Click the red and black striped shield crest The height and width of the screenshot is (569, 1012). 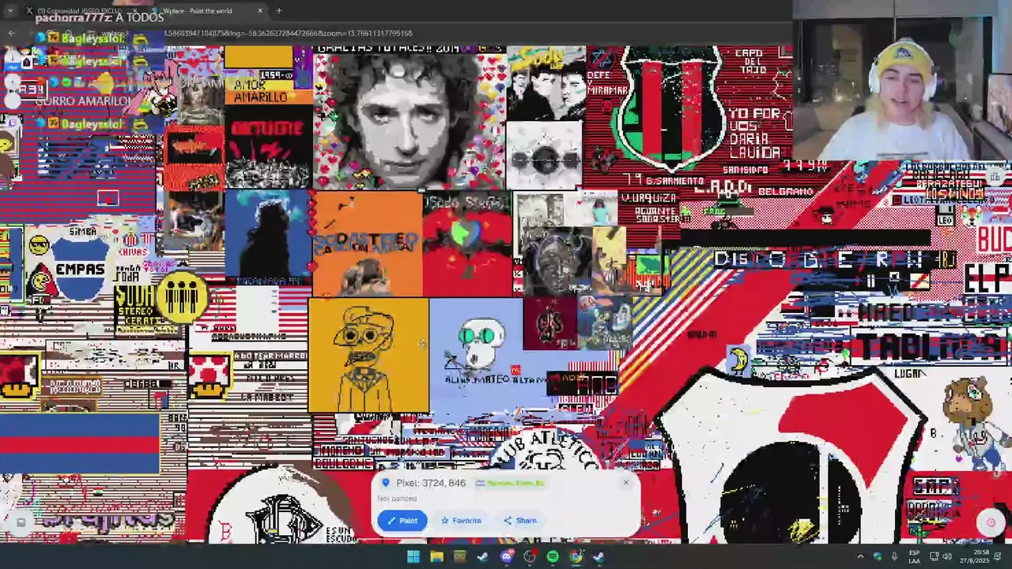coord(671,107)
